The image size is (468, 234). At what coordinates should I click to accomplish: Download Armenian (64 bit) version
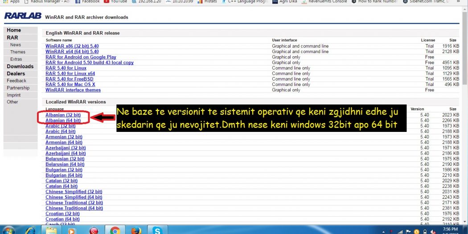click(x=64, y=142)
